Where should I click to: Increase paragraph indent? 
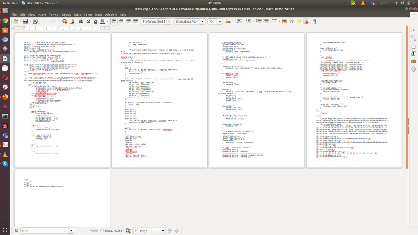(259, 21)
